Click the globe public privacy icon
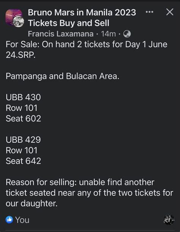 [x=127, y=34]
